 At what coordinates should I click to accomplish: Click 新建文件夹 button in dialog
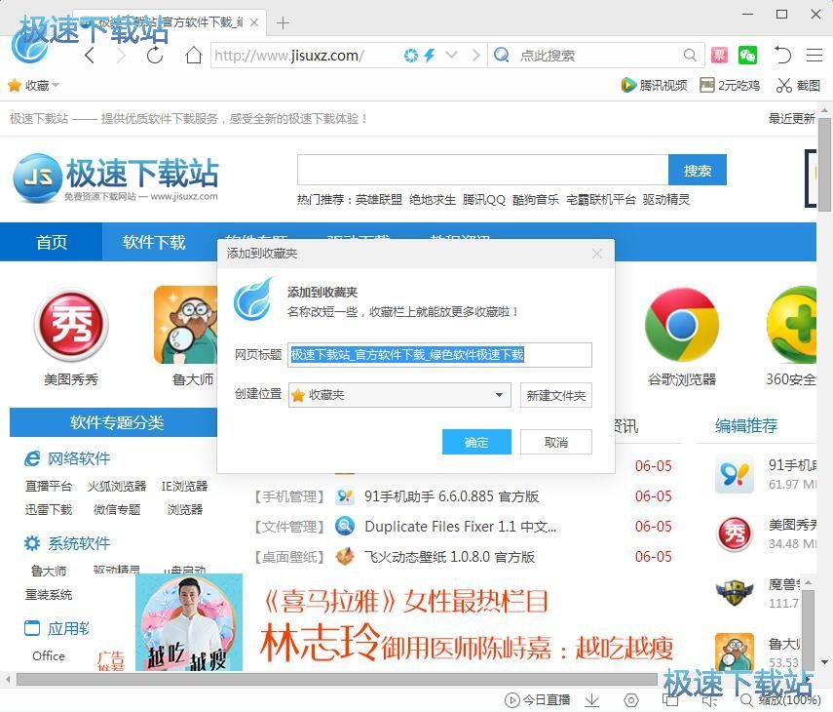point(556,395)
